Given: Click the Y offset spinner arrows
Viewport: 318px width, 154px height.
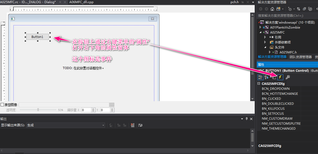Looking at the screenshot, I should pos(112,110).
